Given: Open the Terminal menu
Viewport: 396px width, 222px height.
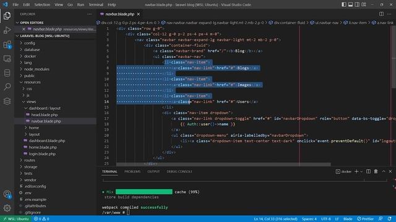Looking at the screenshot, I should pyautogui.click(x=96, y=4).
